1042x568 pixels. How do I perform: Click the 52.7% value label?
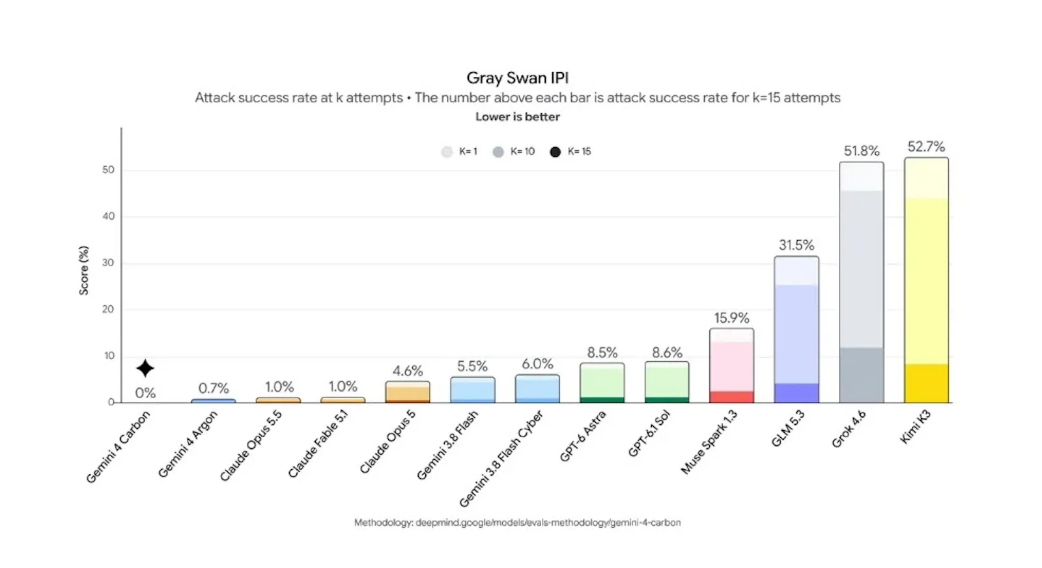click(926, 146)
